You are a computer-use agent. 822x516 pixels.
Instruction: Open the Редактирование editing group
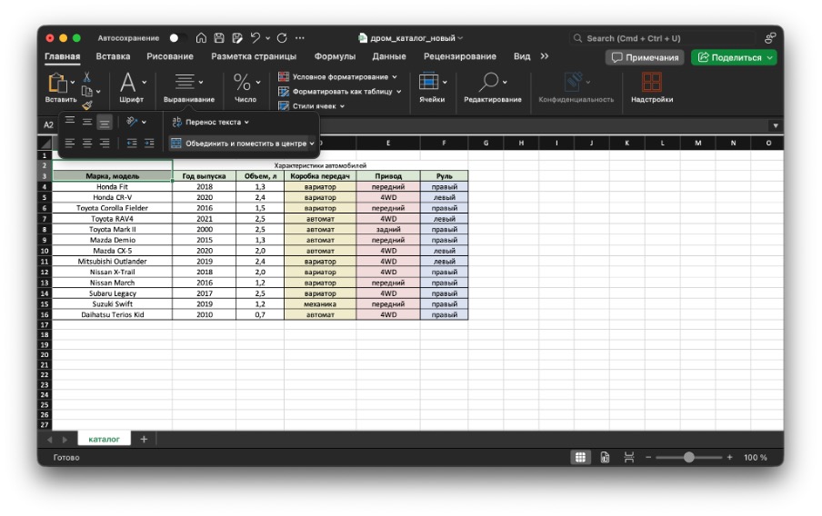pyautogui.click(x=492, y=87)
